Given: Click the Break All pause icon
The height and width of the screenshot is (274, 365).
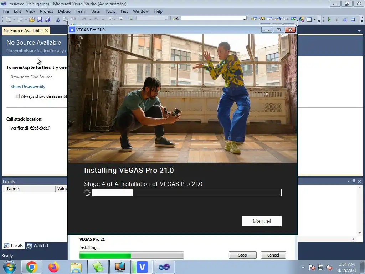Looking at the screenshot, I should pos(337,20).
